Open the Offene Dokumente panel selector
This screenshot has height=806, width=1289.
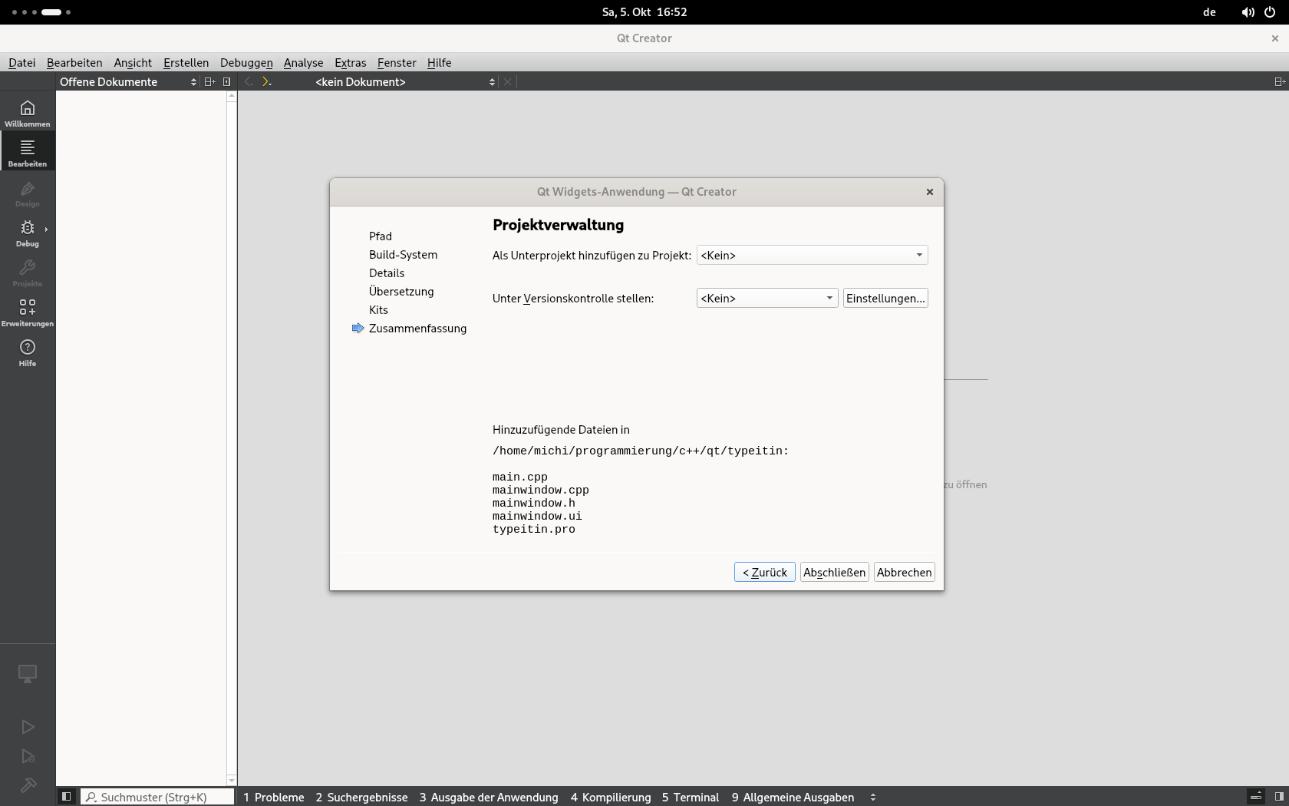pos(127,81)
